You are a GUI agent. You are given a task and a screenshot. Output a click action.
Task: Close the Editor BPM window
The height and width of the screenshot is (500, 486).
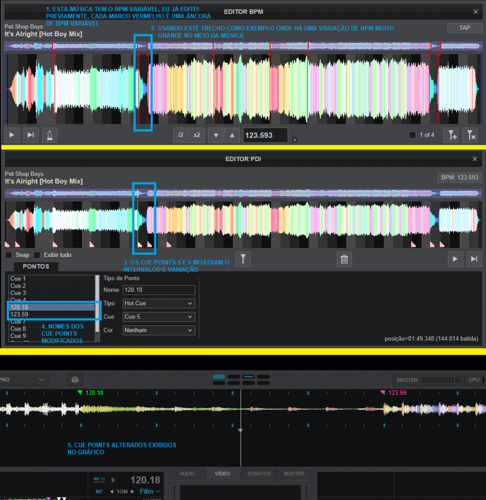coord(475,12)
